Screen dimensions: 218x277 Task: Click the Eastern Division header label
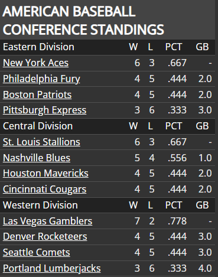[38, 47]
